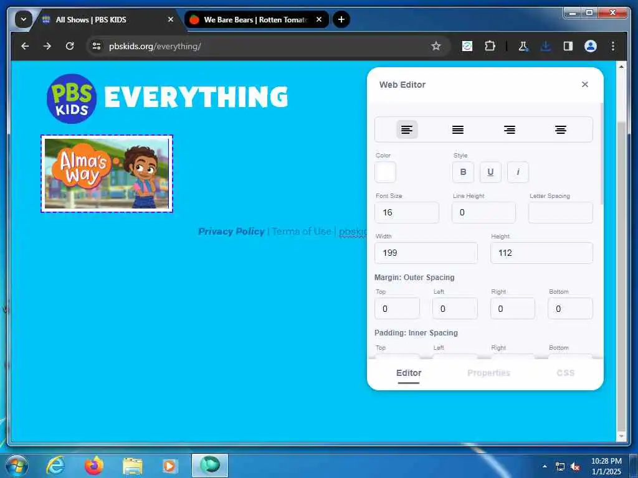
Task: Open the Extensions puzzle icon
Action: [x=490, y=46]
